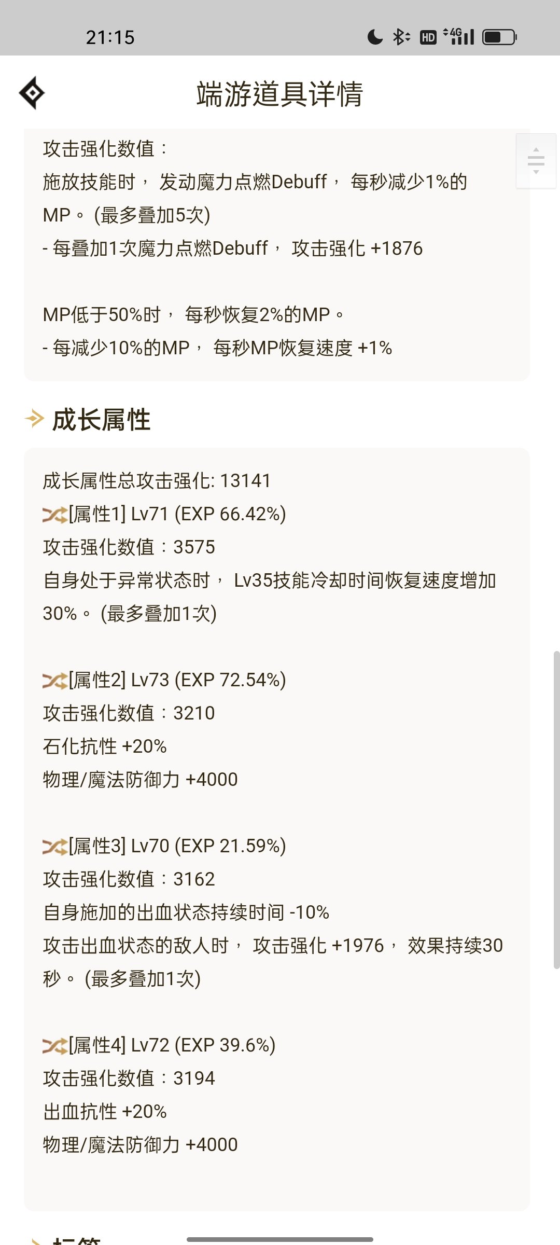Viewport: 560px width, 1245px height.
Task: Tap the moon do-not-disturb icon
Action: click(375, 37)
